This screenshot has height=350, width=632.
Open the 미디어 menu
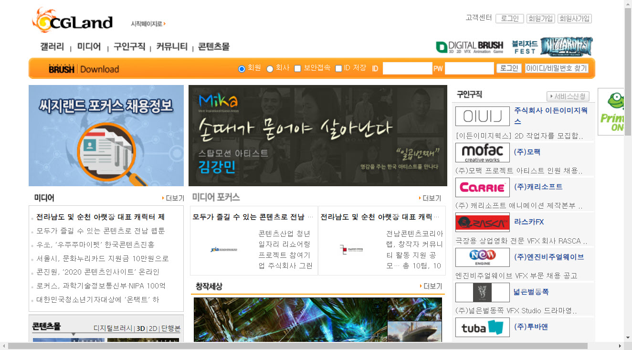[89, 47]
